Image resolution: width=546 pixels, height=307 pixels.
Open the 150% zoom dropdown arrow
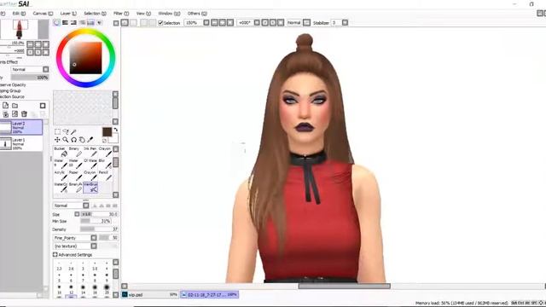click(x=206, y=23)
